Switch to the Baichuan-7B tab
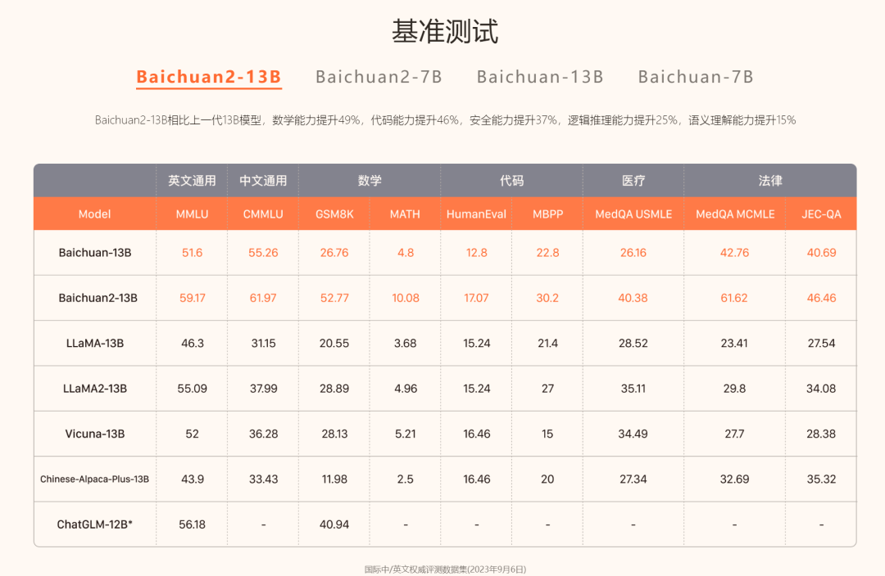This screenshot has width=885, height=576. (x=696, y=77)
